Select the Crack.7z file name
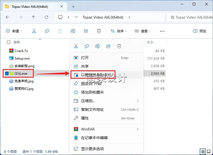Viewport: 213px width, 155px height. pyautogui.click(x=21, y=51)
